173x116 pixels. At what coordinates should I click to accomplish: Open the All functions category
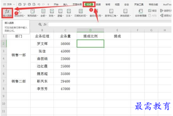tap(43, 13)
